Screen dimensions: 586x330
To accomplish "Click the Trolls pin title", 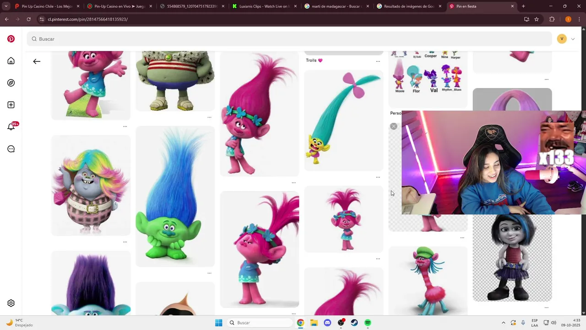I will [314, 60].
